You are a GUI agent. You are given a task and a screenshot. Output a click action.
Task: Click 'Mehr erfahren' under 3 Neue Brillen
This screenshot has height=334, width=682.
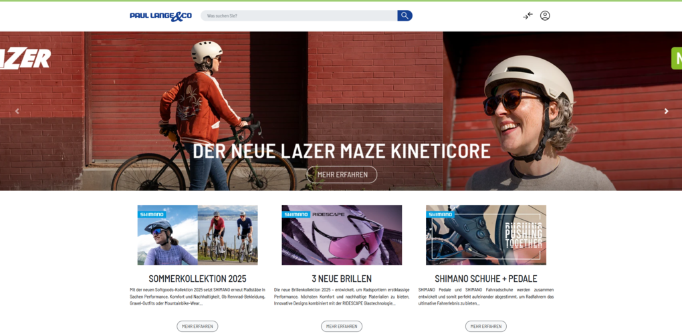[342, 326]
